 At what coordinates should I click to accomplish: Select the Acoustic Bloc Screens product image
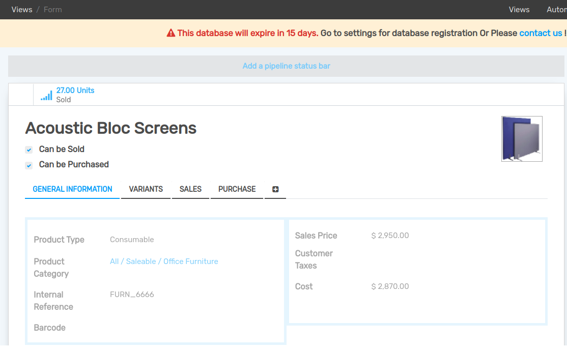[x=522, y=139]
